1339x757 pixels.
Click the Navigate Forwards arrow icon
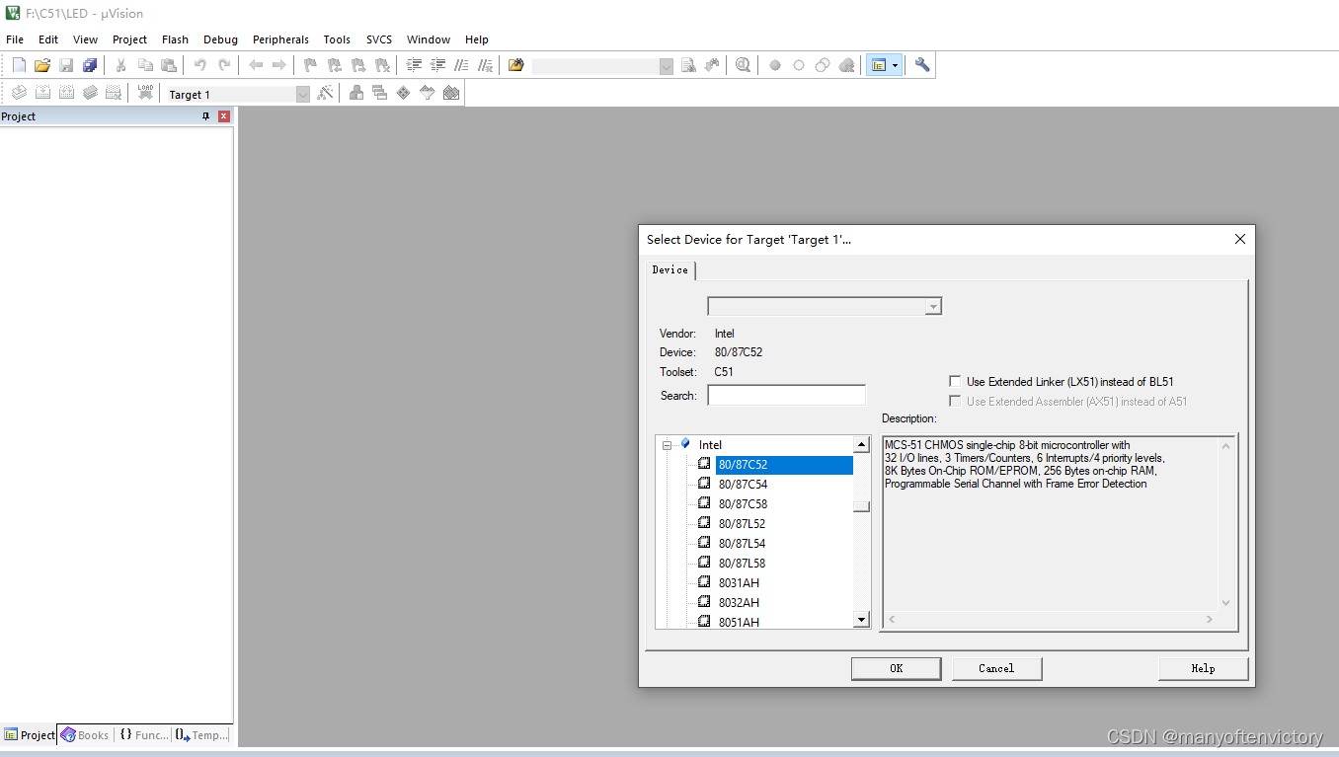(x=279, y=65)
